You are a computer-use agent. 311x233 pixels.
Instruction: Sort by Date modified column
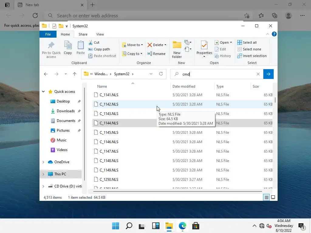coord(184,86)
